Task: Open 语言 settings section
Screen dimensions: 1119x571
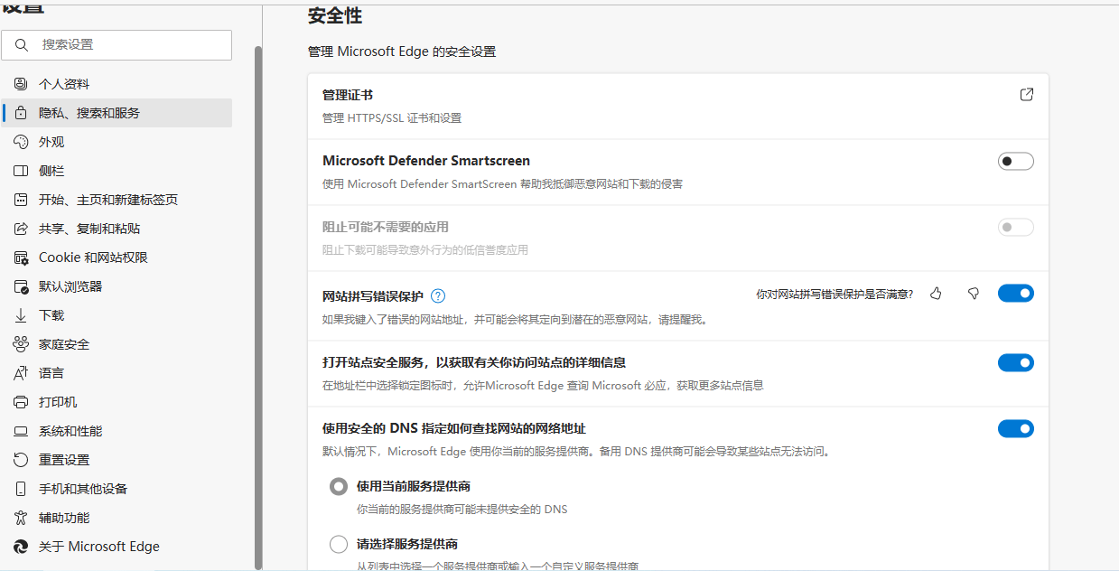Action: [117, 373]
